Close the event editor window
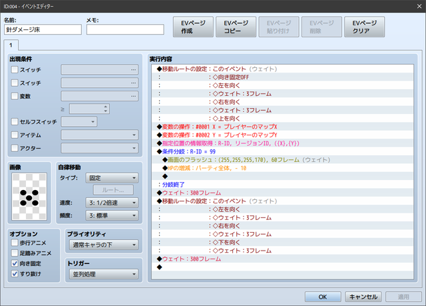Image resolution: width=426 pixels, height=306 pixels. [x=419, y=6]
